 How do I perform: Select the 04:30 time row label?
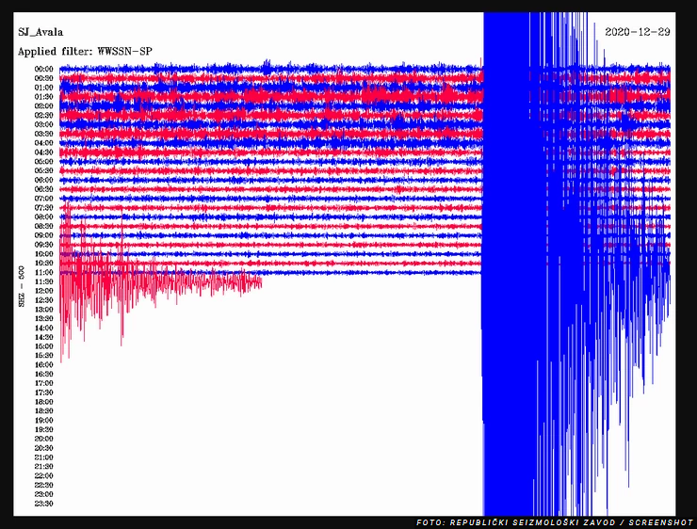point(43,152)
